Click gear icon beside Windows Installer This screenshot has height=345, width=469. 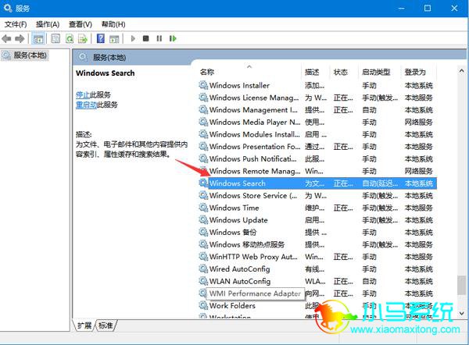203,85
